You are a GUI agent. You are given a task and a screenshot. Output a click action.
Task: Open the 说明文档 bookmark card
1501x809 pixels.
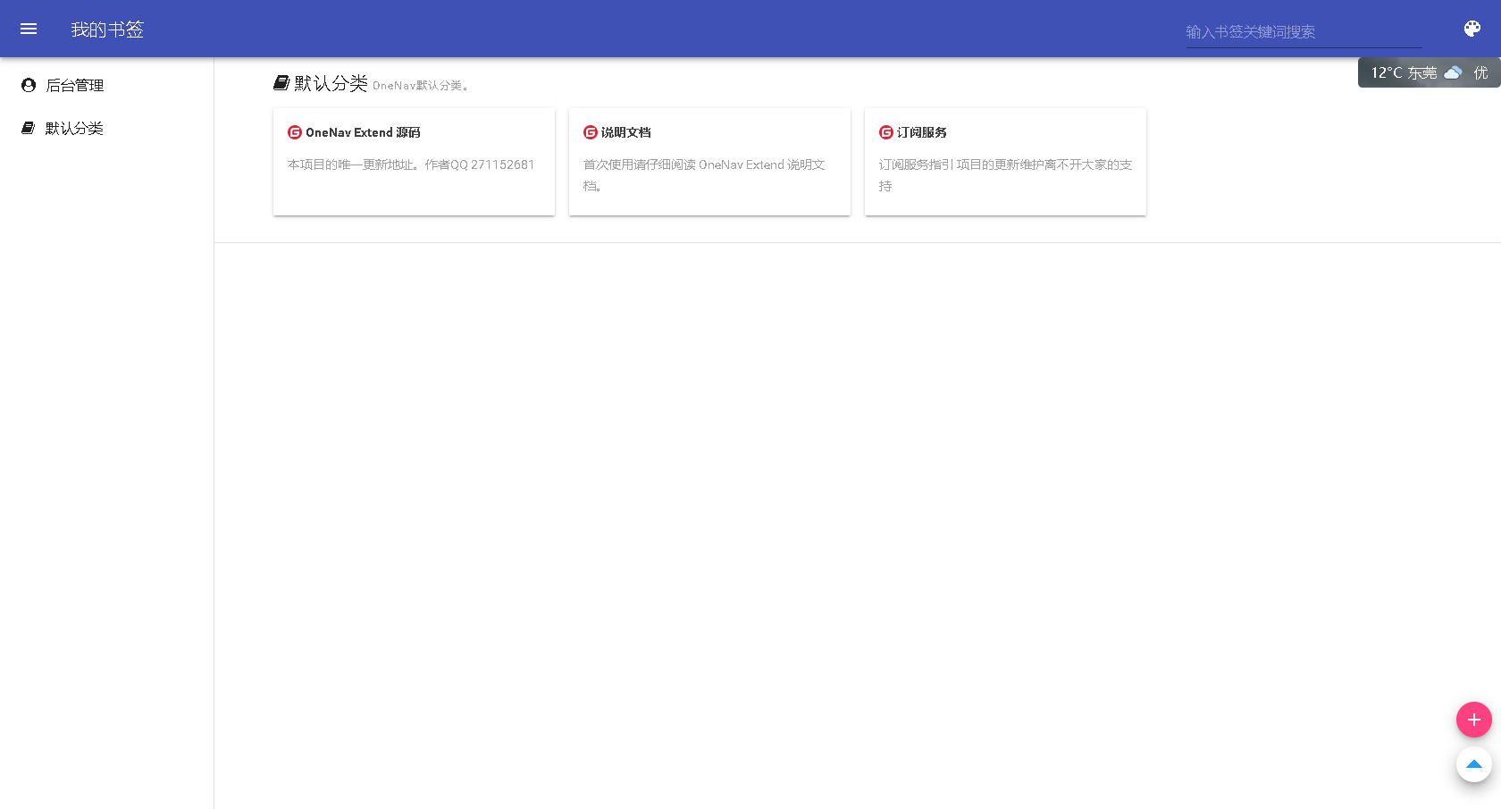coord(709,162)
